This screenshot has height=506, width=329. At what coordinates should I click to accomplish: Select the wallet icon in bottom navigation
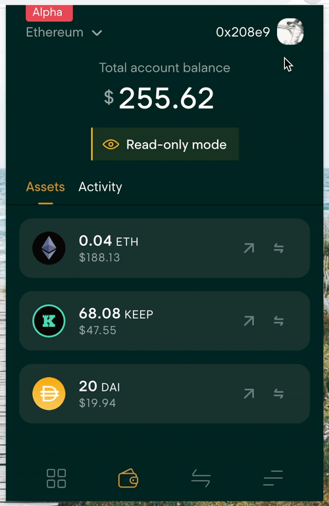128,478
